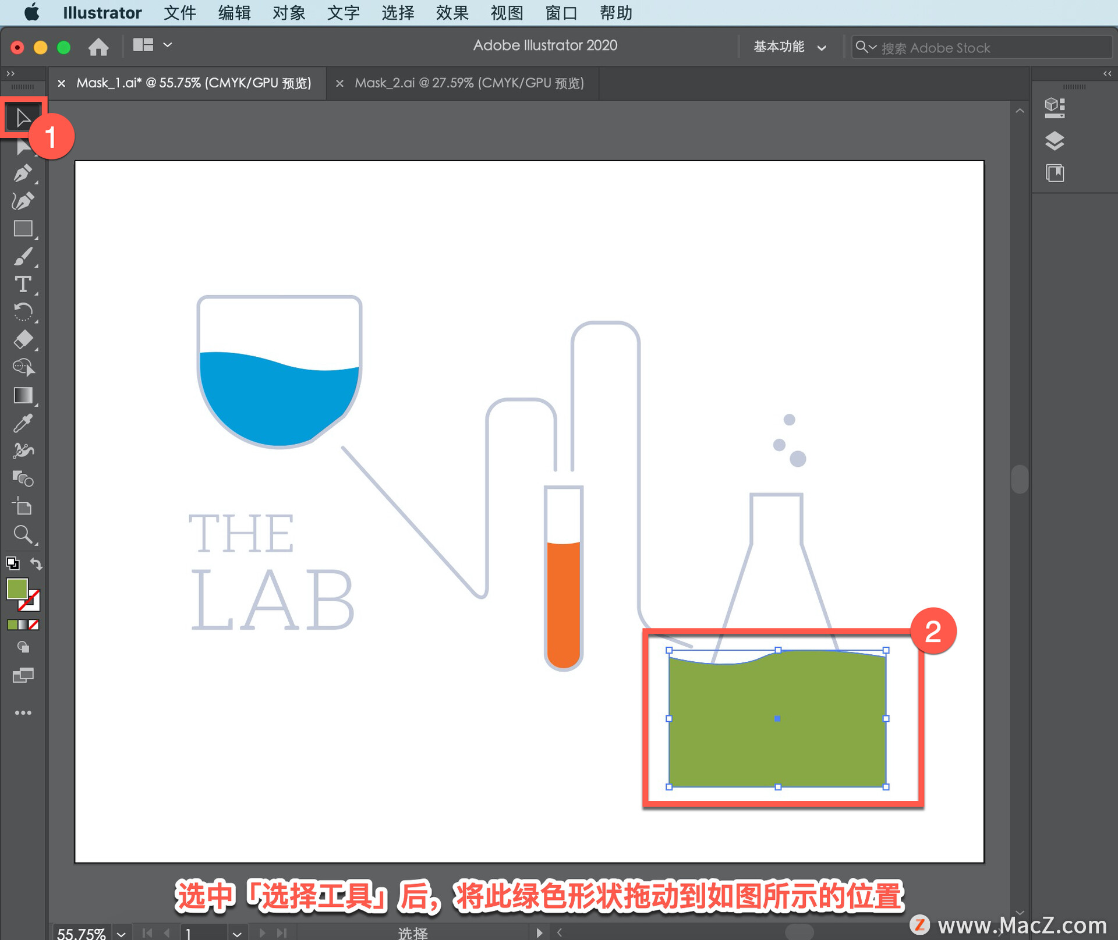Screen dimensions: 1118x940
Task: Open the 选择 menu
Action: coord(398,13)
